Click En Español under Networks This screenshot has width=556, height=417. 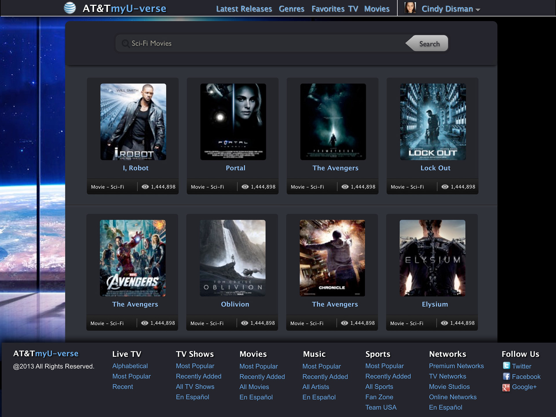click(445, 407)
